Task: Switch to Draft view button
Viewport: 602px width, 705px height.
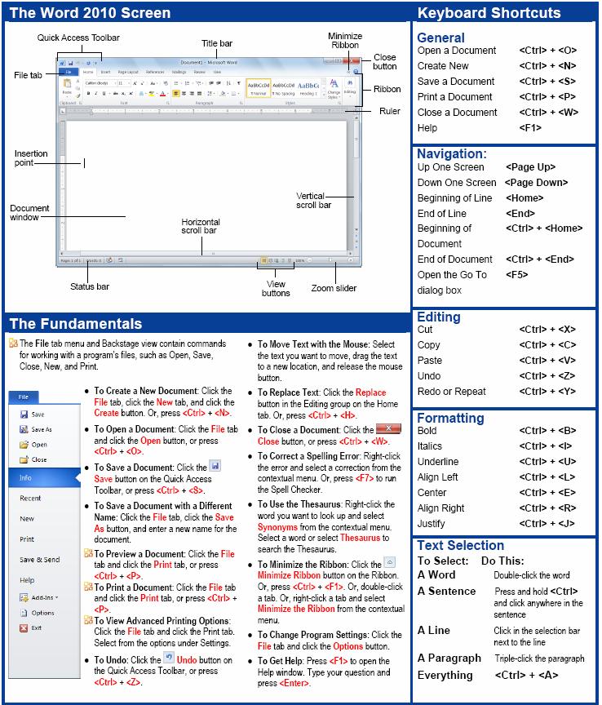Action: pos(289,260)
